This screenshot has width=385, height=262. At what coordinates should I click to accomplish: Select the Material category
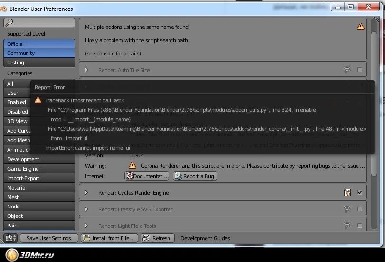(39, 188)
